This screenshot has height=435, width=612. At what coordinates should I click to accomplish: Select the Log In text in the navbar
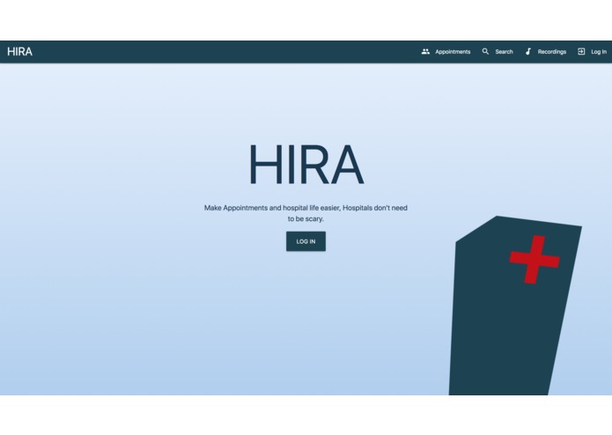coord(599,51)
